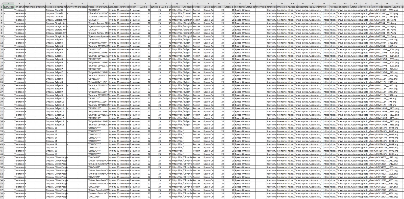Select the 'Изображе' header cell
The width and height of the screenshot is (404, 199).
[335, 7]
